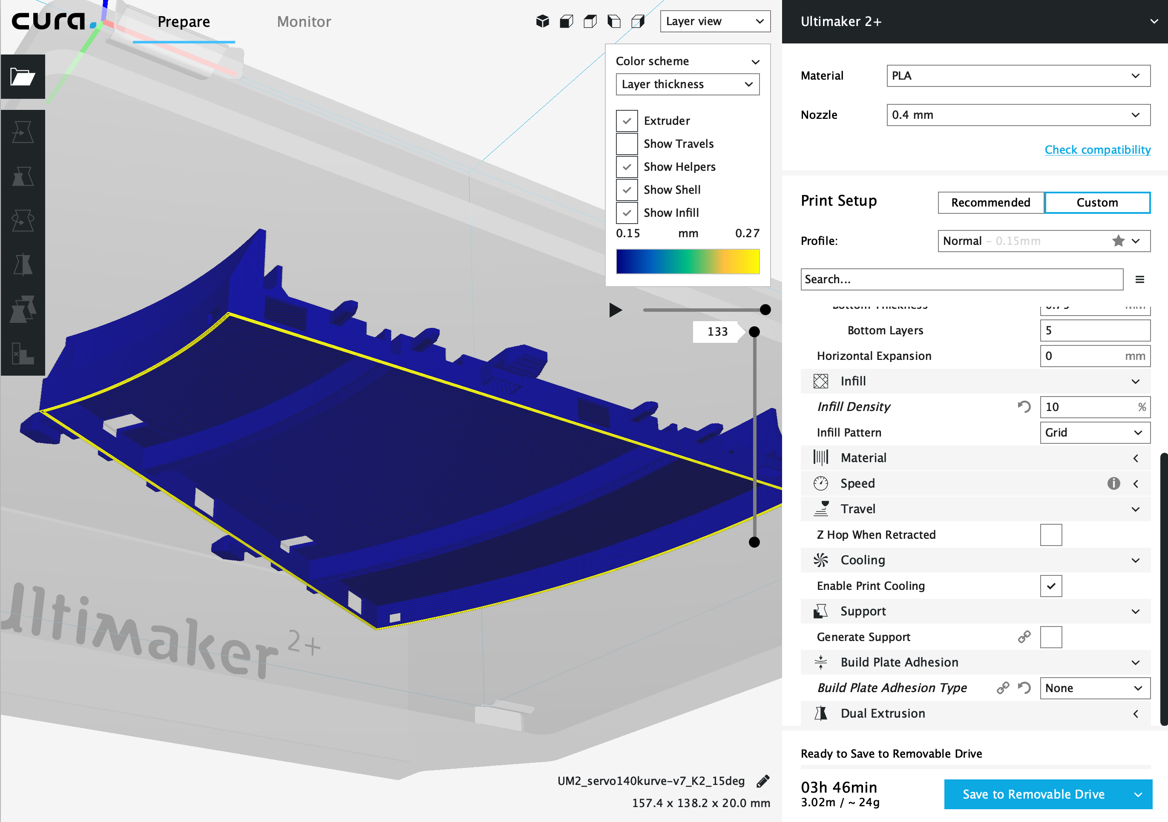Toggle the Z Hop When Retracted checkbox

(x=1051, y=535)
